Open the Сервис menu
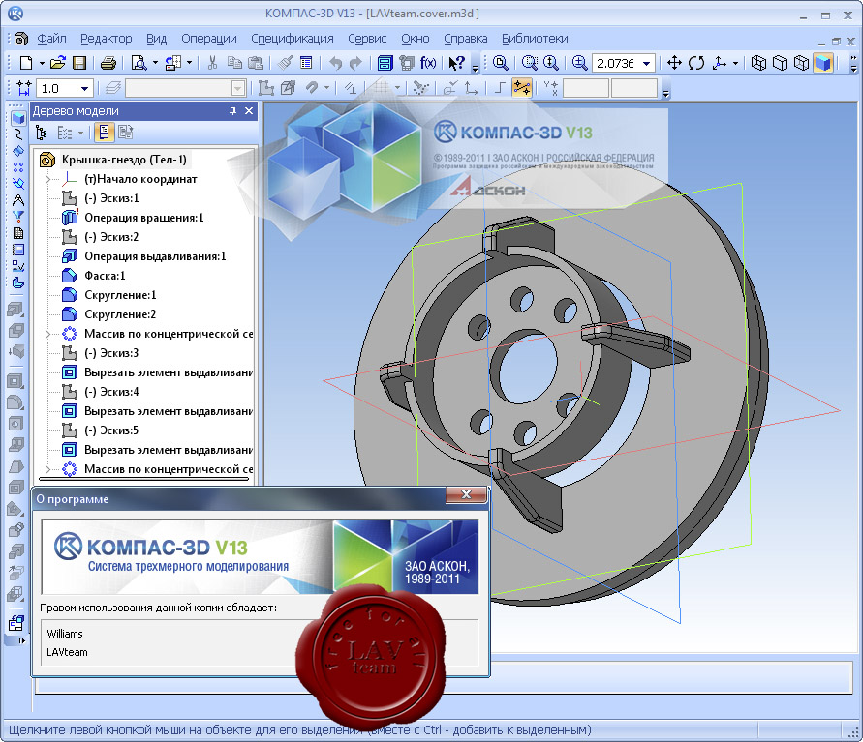The height and width of the screenshot is (742, 863). [x=367, y=39]
